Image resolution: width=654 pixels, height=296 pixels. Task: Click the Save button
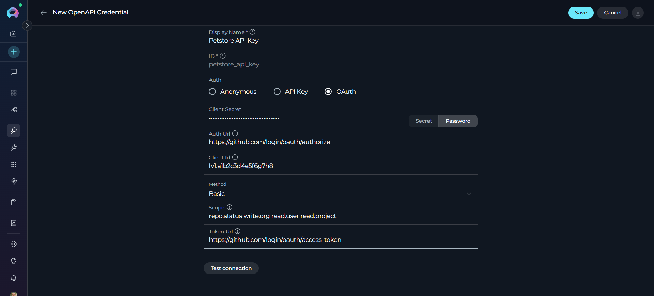click(580, 13)
